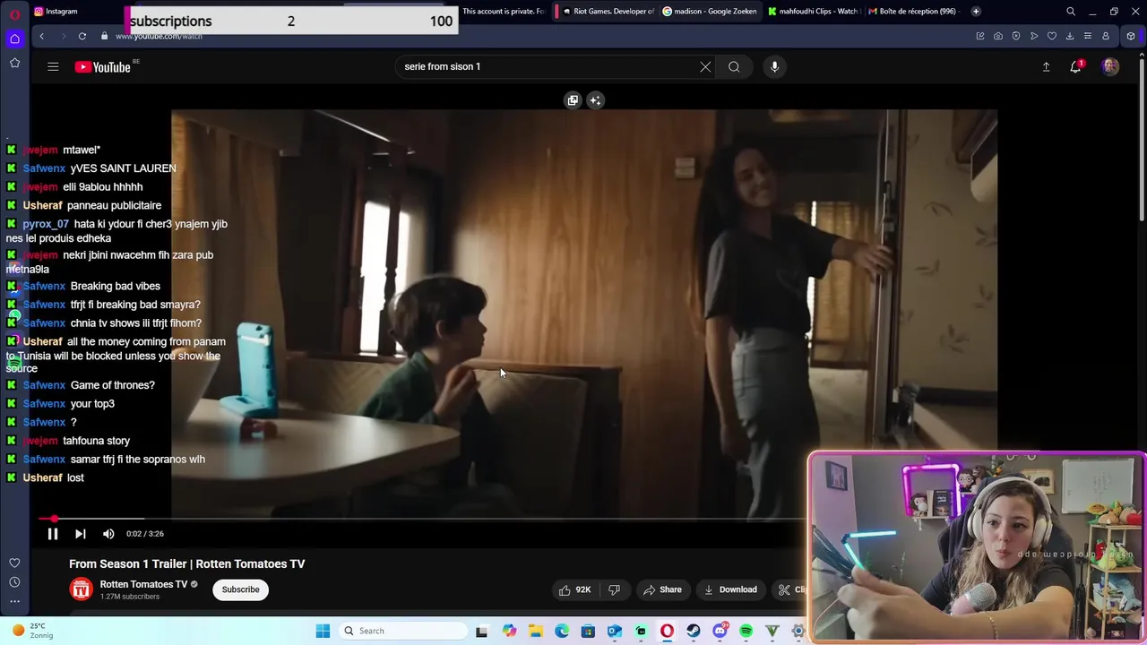This screenshot has width=1147, height=645.
Task: Reload the page with refresh icon
Action: pos(82,36)
